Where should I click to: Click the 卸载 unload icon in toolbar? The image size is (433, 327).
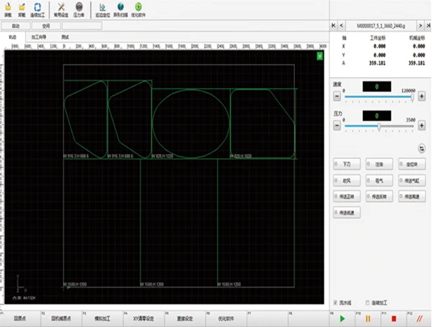point(22,9)
